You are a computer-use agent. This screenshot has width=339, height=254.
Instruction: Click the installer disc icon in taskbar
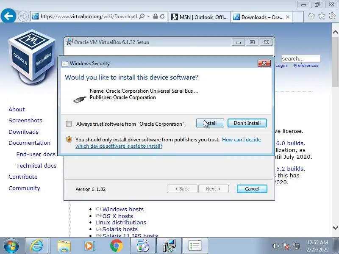pos(143,246)
